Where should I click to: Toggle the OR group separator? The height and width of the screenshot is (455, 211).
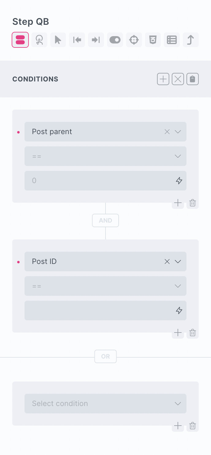click(105, 356)
